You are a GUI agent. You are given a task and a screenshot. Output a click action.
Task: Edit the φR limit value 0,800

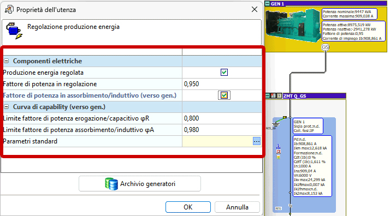(222, 118)
